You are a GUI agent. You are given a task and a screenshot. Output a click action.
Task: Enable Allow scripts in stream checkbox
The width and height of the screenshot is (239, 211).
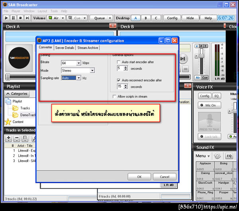tap(114, 96)
